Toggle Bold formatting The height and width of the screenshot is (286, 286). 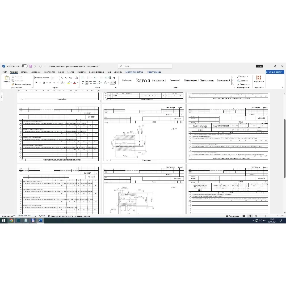[x=36, y=83]
